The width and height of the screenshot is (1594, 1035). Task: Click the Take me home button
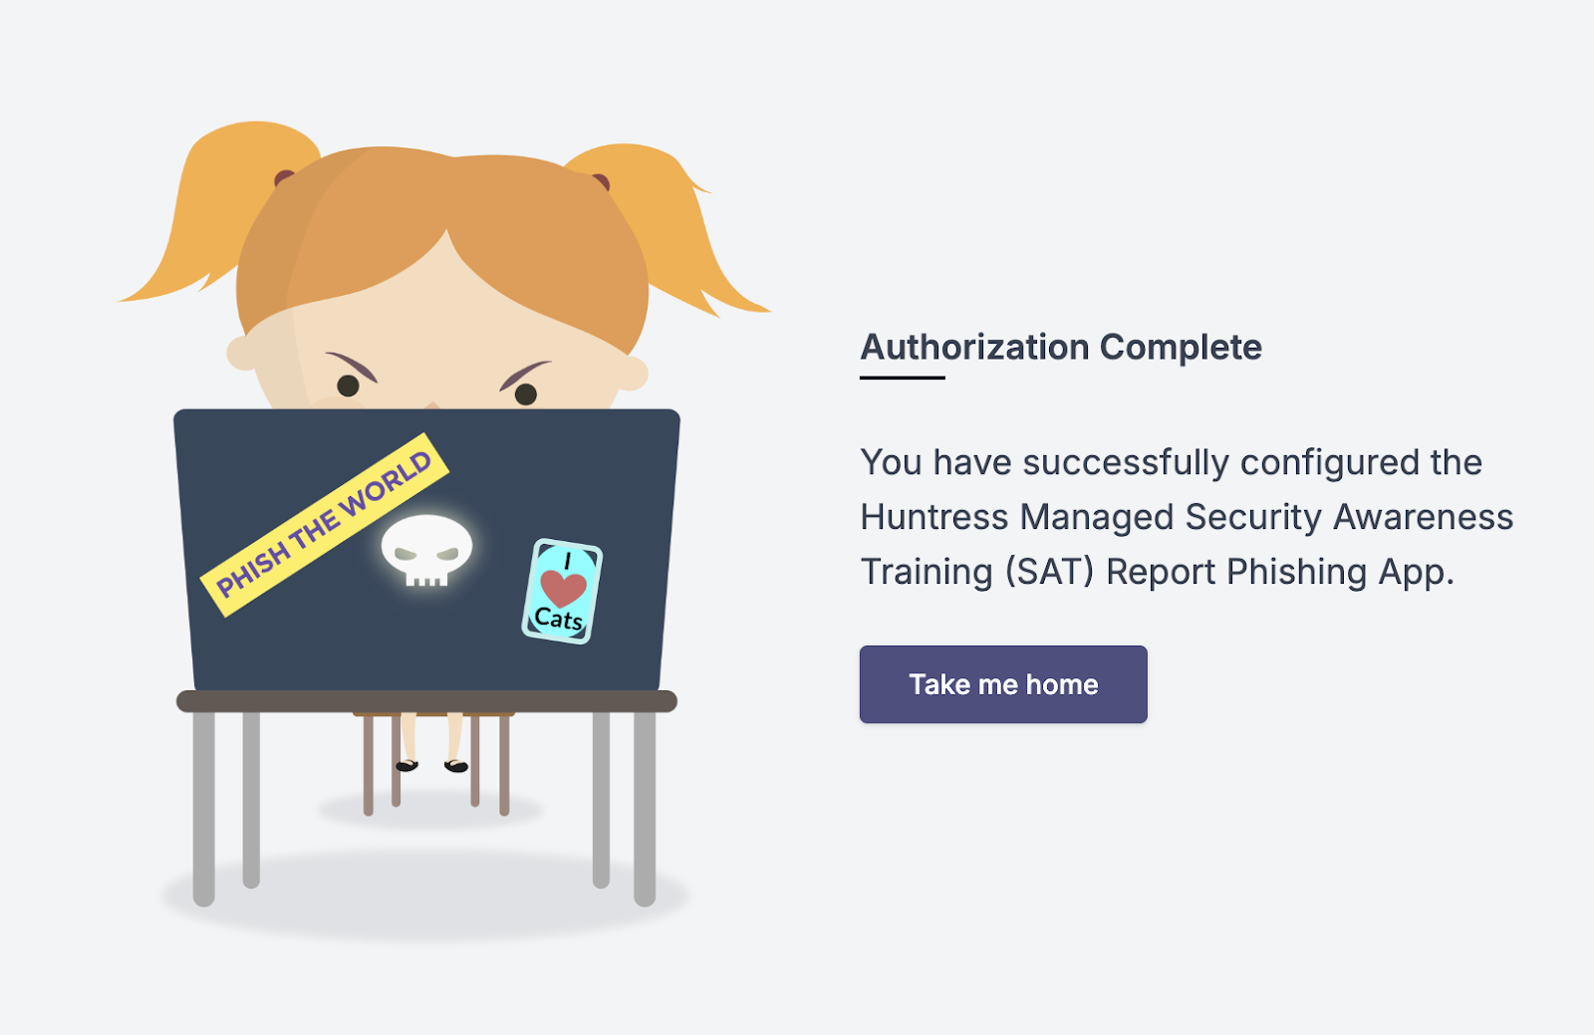tap(1003, 684)
